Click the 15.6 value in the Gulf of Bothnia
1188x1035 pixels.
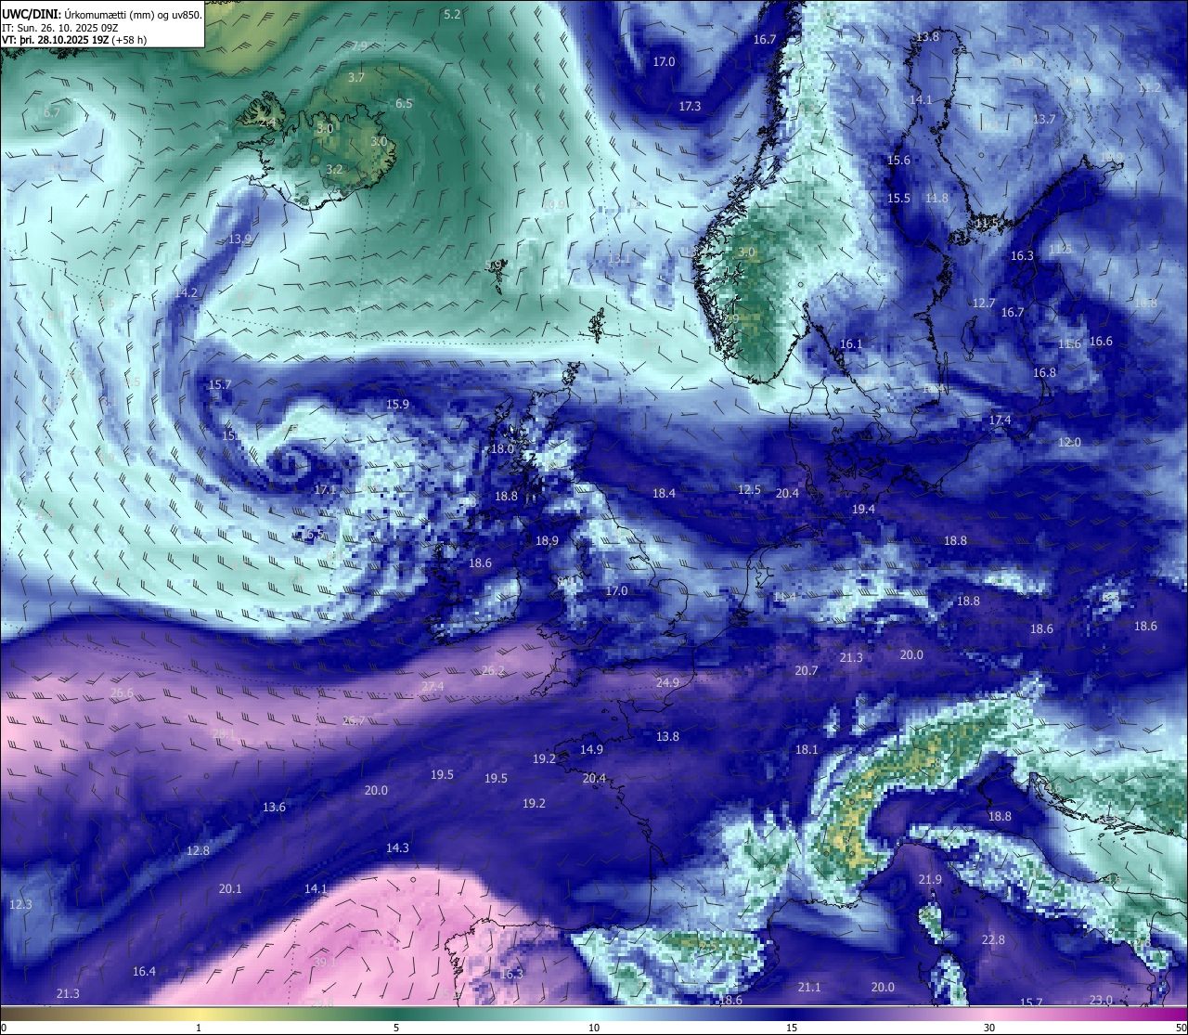898,161
